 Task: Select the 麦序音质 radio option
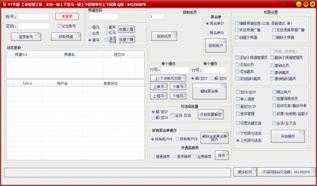point(174,157)
